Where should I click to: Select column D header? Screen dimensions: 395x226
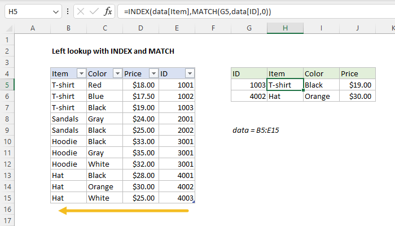pyautogui.click(x=141, y=28)
